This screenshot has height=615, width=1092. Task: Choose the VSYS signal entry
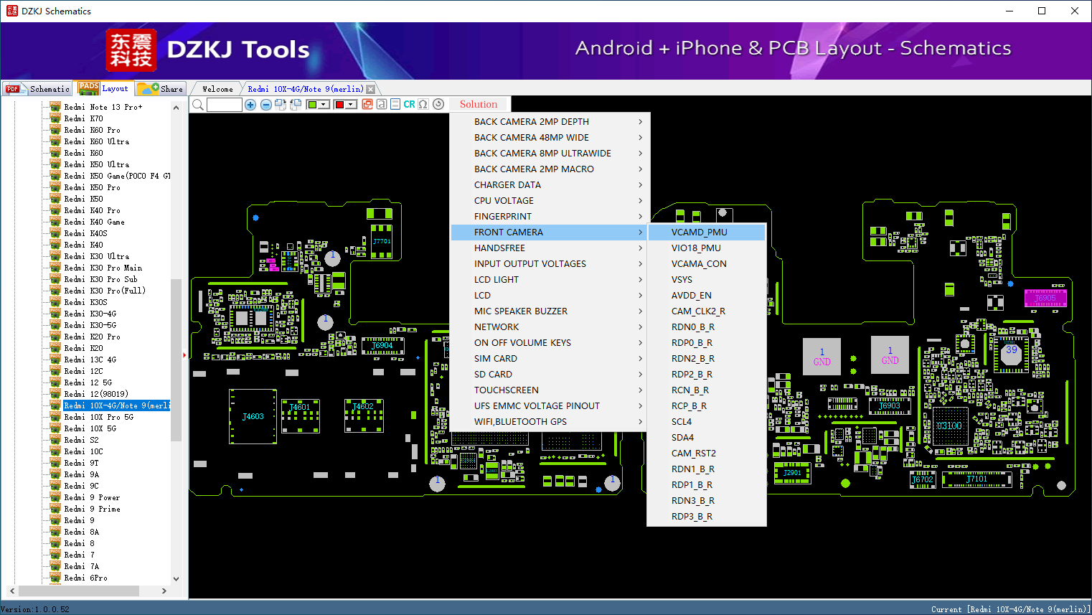point(707,280)
